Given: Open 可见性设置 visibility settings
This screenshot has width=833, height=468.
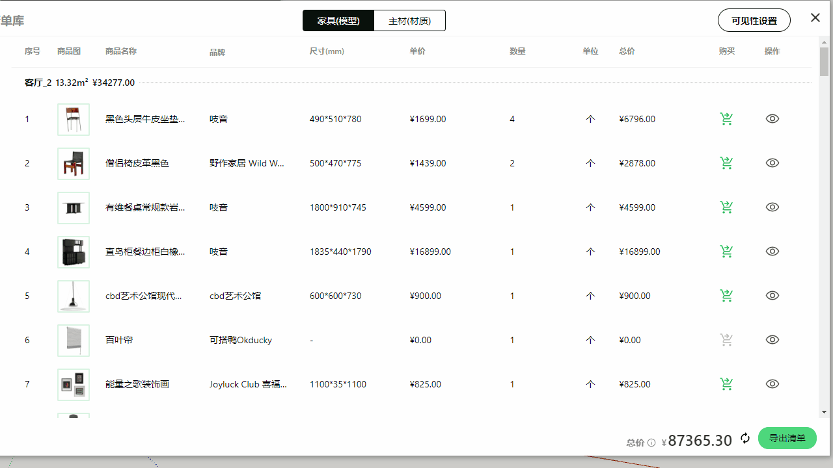Looking at the screenshot, I should point(754,21).
